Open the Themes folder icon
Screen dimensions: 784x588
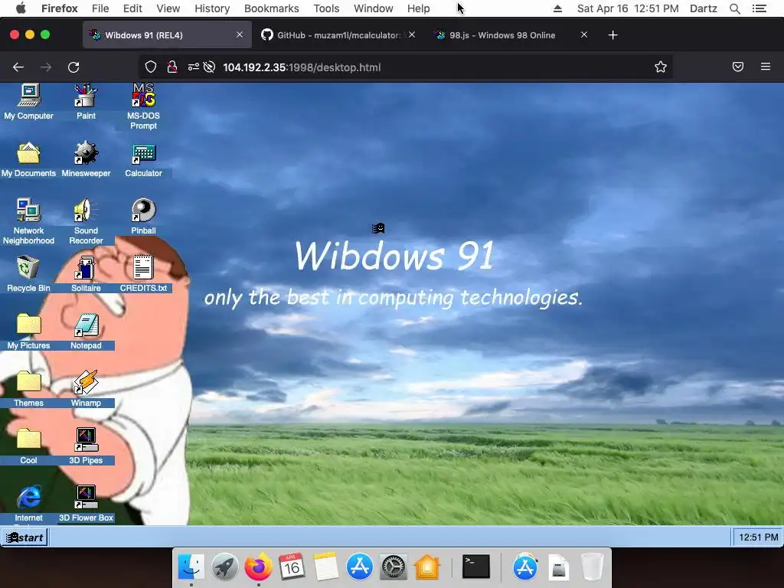(28, 389)
